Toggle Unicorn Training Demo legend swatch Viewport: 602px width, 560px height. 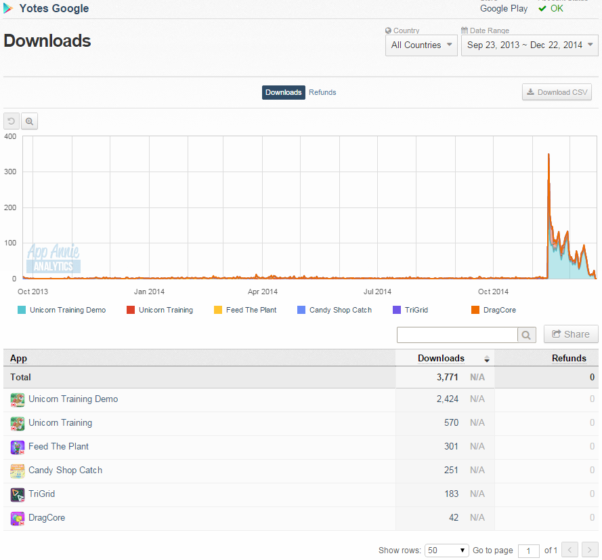[22, 310]
